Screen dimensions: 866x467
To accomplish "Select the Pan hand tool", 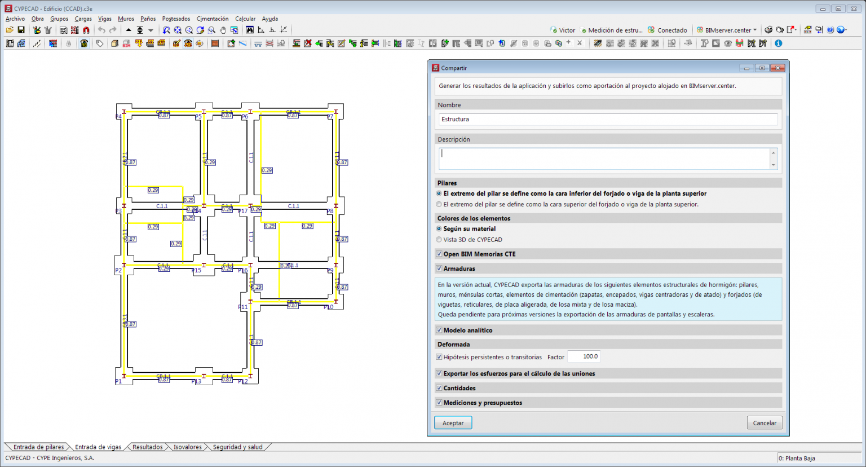I will (x=223, y=30).
